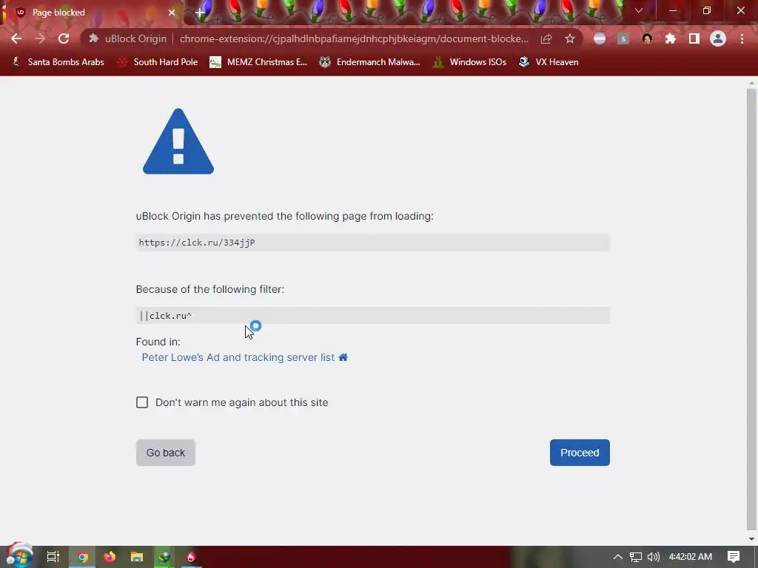The height and width of the screenshot is (568, 758).
Task: Click the red taskbar app icon
Action: [191, 557]
